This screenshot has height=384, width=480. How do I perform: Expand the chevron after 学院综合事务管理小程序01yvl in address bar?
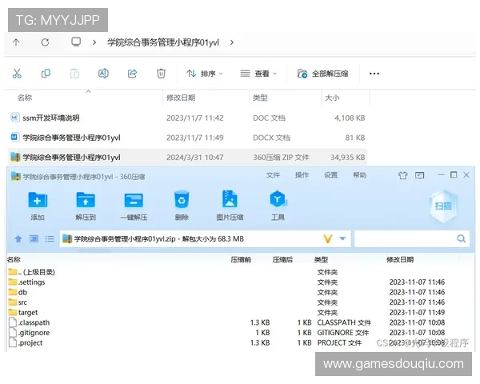(x=232, y=42)
